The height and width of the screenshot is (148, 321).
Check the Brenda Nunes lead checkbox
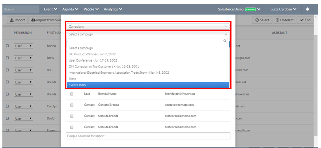[x=72, y=94]
